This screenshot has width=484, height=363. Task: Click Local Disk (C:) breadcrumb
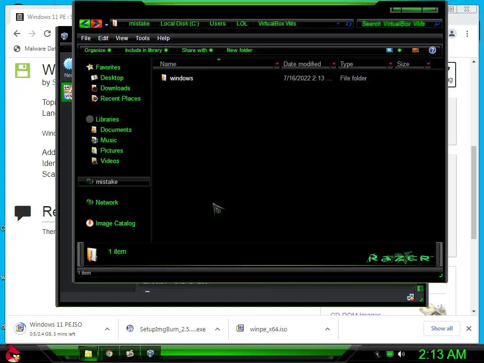point(180,24)
